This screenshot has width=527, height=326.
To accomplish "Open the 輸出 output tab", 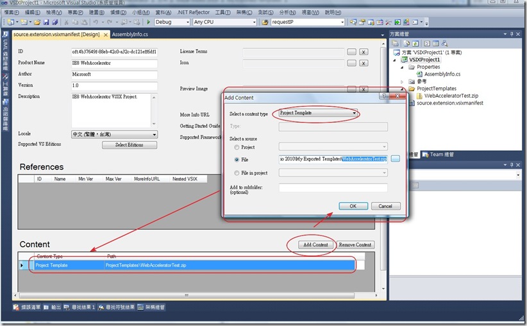I will coord(52,307).
